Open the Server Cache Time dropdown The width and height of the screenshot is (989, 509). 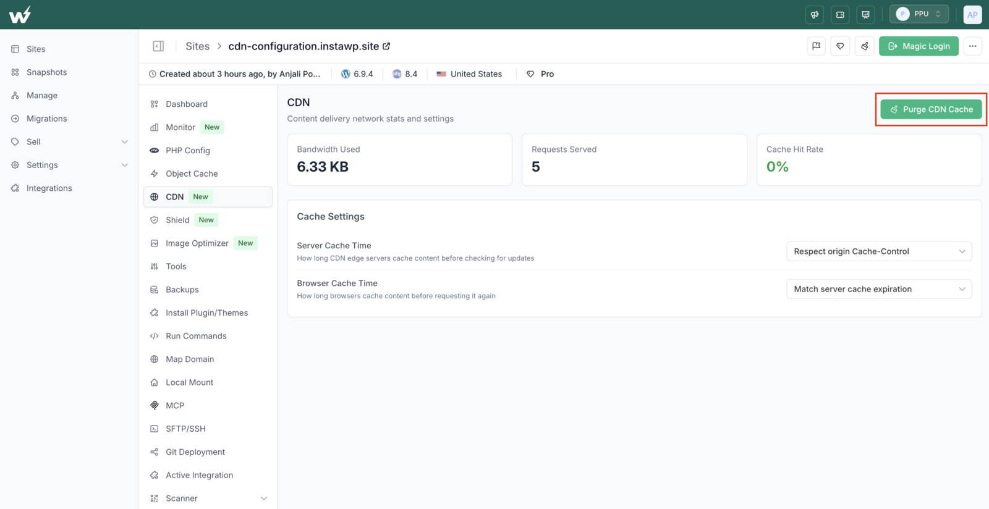click(879, 251)
